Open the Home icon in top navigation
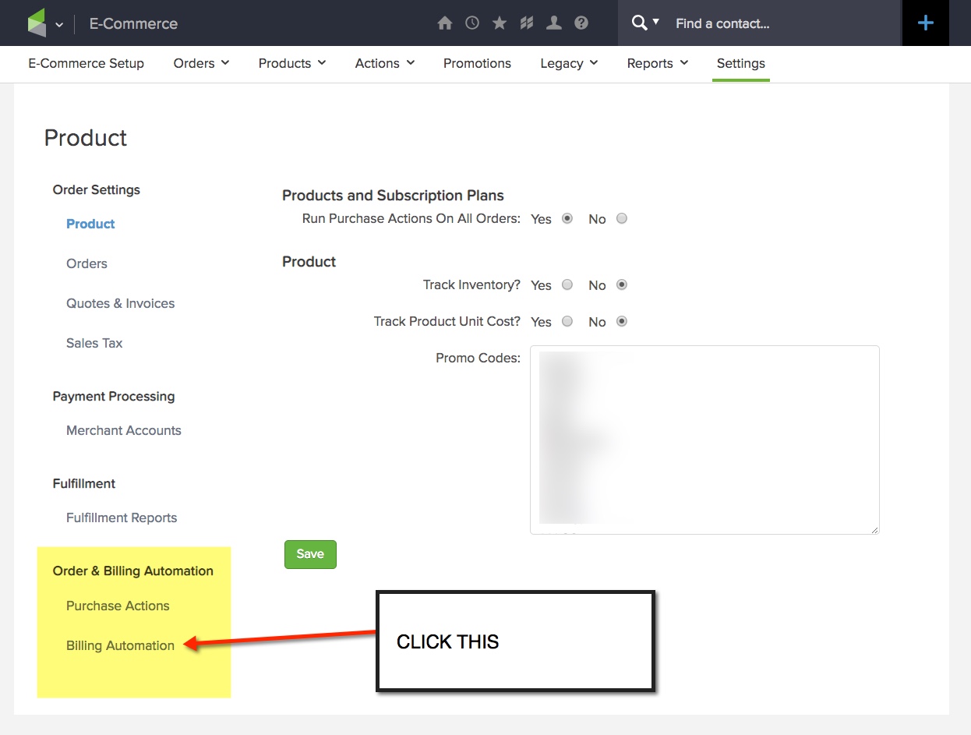The height and width of the screenshot is (735, 971). 445,23
